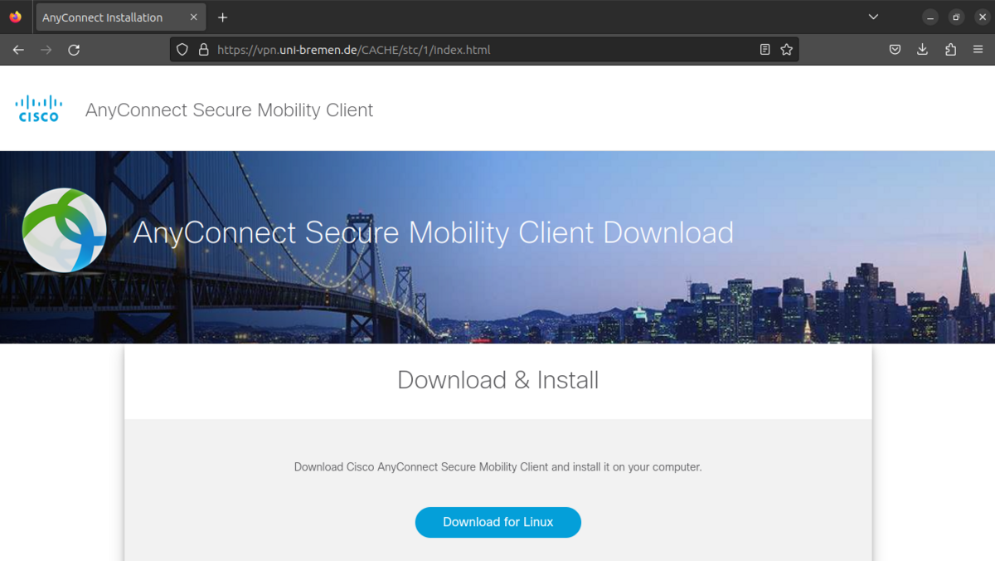
Task: Click the Cisco logo in header
Action: [38, 109]
